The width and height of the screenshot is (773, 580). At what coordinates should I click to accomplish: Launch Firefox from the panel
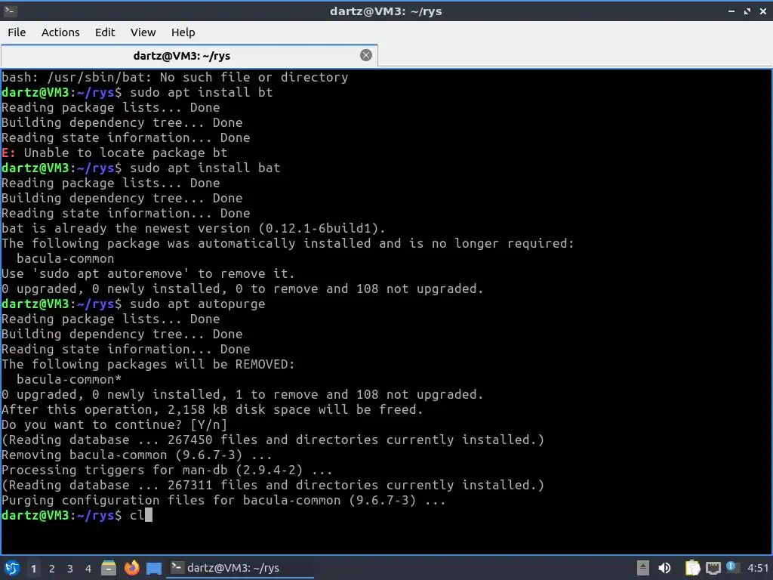point(131,568)
